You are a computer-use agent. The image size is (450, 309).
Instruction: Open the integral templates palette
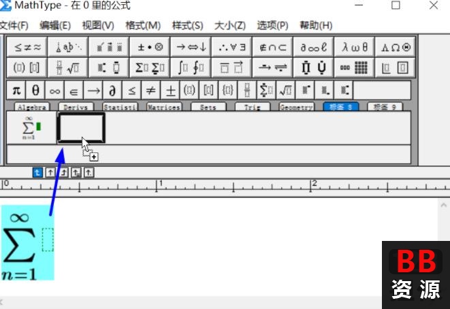191,67
